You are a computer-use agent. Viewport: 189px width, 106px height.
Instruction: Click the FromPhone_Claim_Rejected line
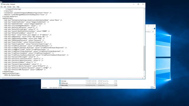click(x=34, y=51)
